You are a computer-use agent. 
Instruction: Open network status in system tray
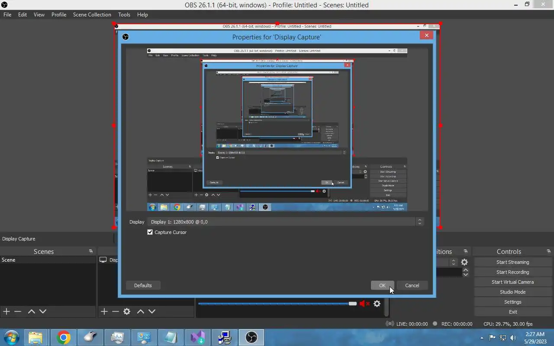503,338
